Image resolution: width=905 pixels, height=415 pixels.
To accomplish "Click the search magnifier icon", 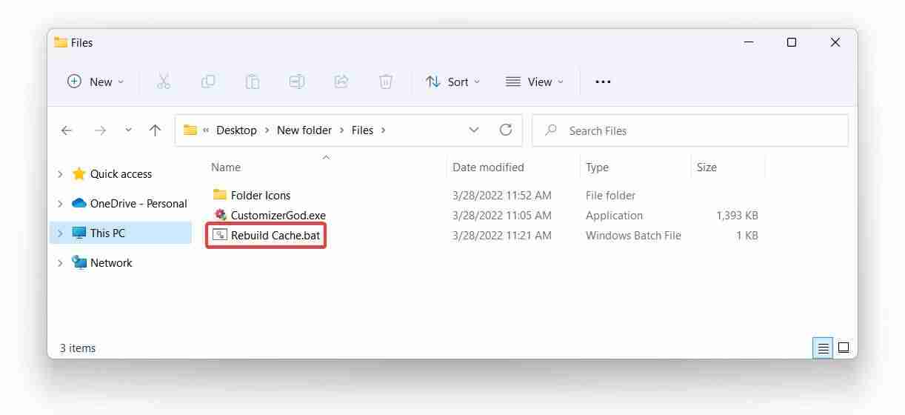I will [x=551, y=130].
